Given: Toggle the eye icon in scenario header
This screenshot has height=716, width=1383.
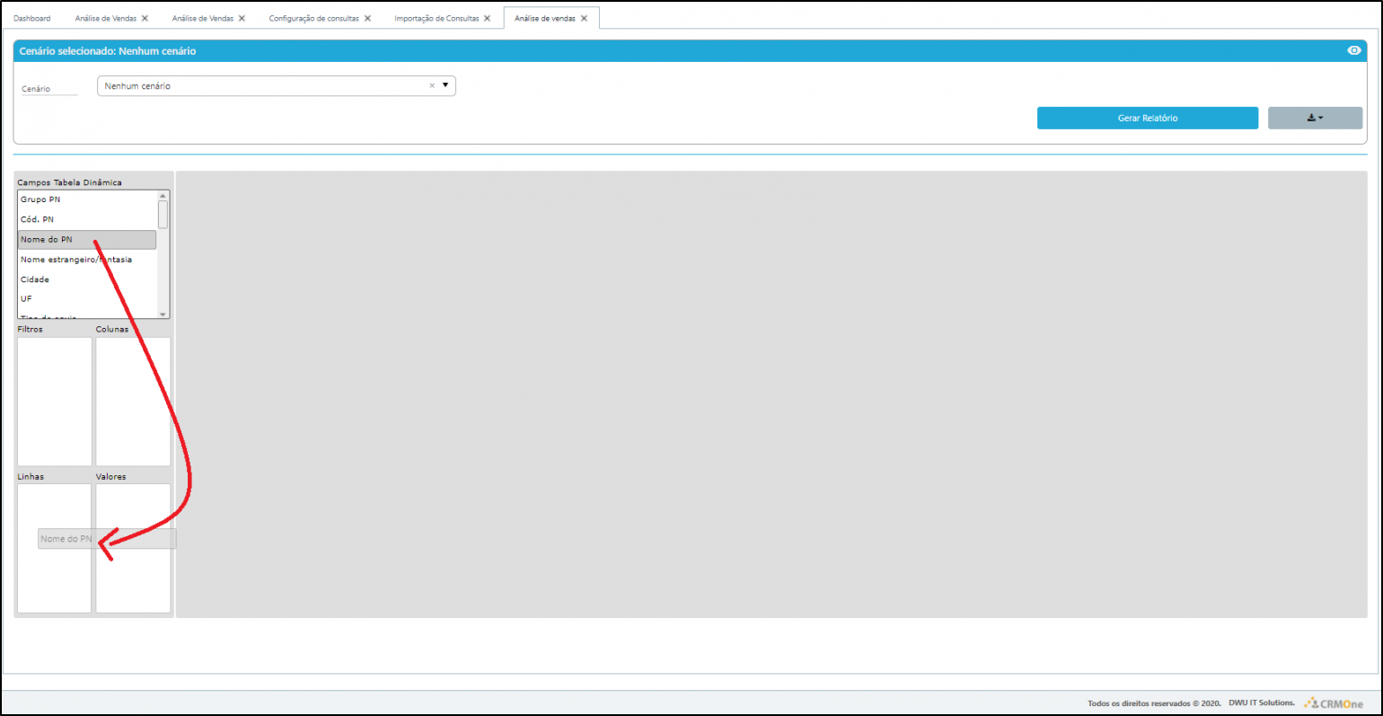Looking at the screenshot, I should (x=1354, y=50).
